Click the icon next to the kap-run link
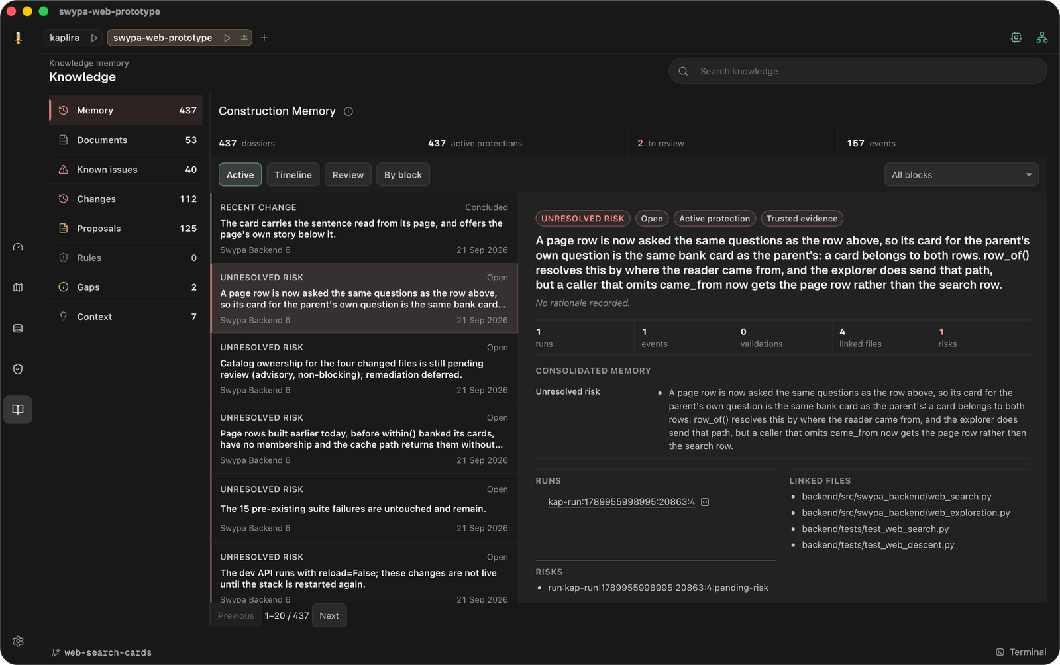 pyautogui.click(x=705, y=502)
